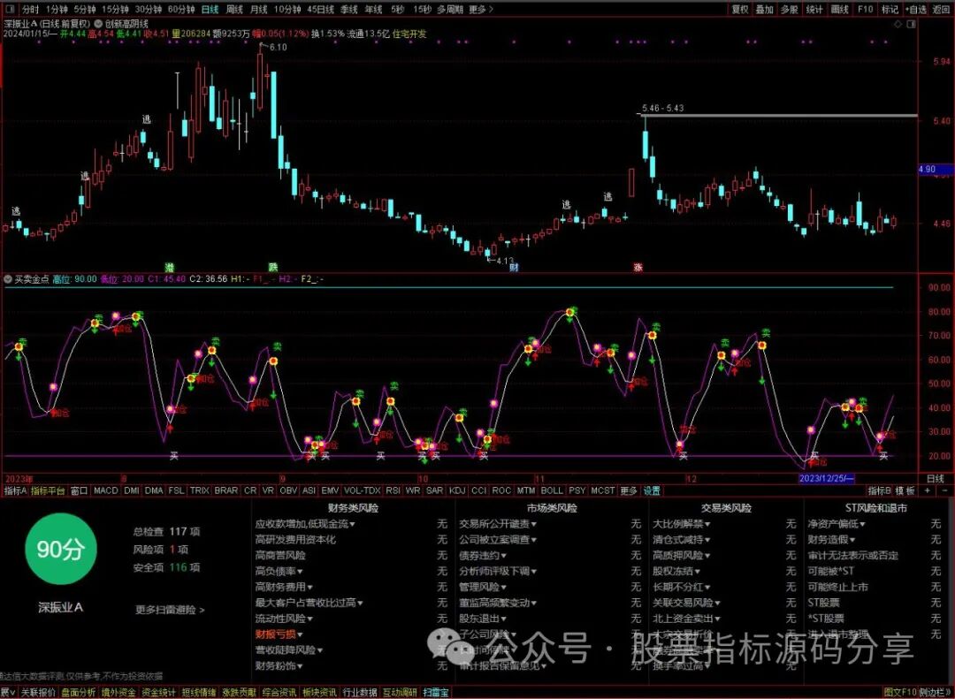955x699 pixels.
Task: Open the 关联报价 bottom tab
Action: coord(38,693)
